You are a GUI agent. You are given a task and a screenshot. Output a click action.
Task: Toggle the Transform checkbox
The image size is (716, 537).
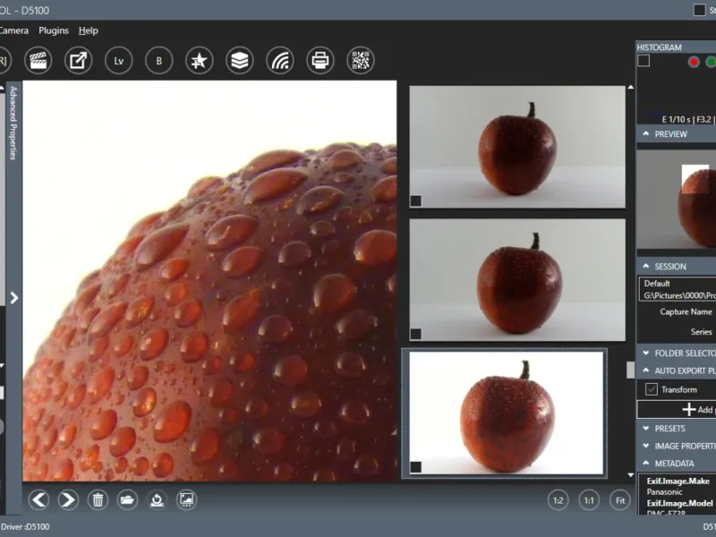click(652, 389)
